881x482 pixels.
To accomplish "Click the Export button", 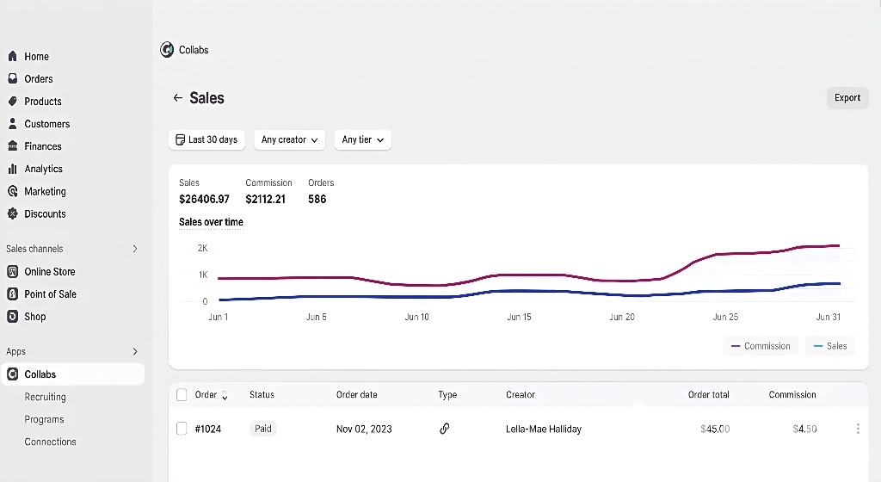I will [x=847, y=98].
